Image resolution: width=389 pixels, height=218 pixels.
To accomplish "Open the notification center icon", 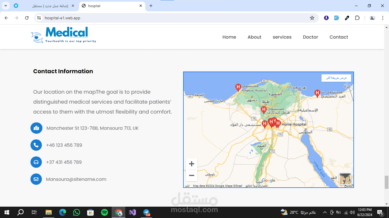I will click(380, 212).
